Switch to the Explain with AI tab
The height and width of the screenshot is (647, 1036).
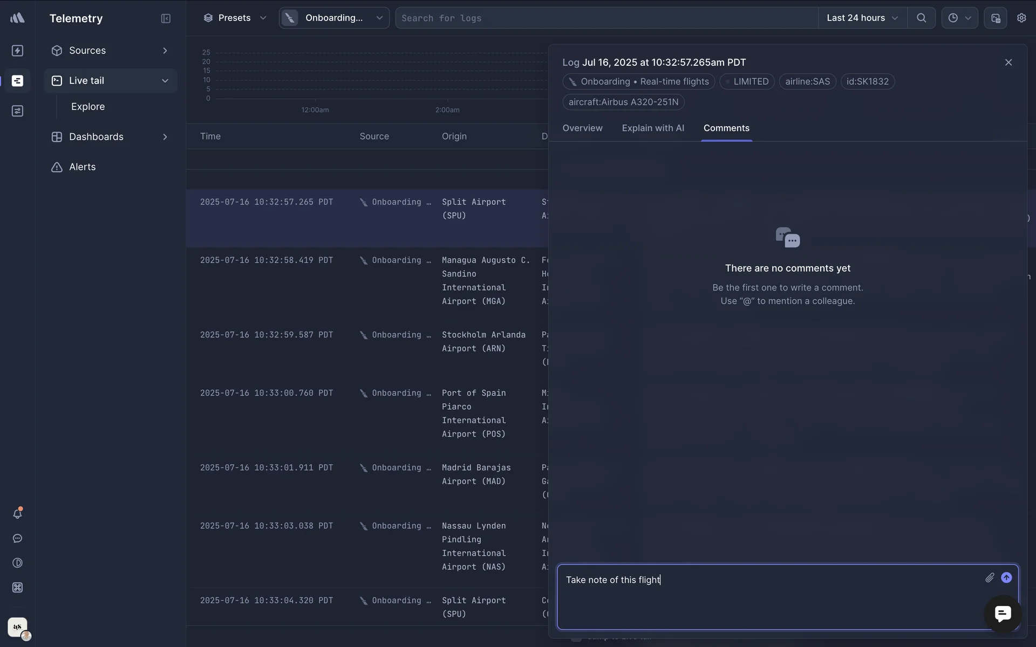(x=653, y=128)
